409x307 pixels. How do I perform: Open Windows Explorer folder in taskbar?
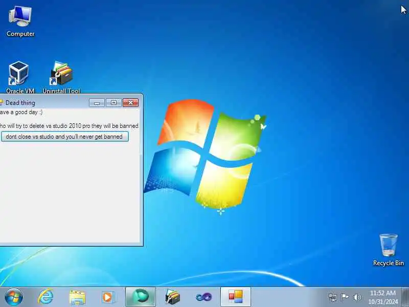[x=77, y=297]
